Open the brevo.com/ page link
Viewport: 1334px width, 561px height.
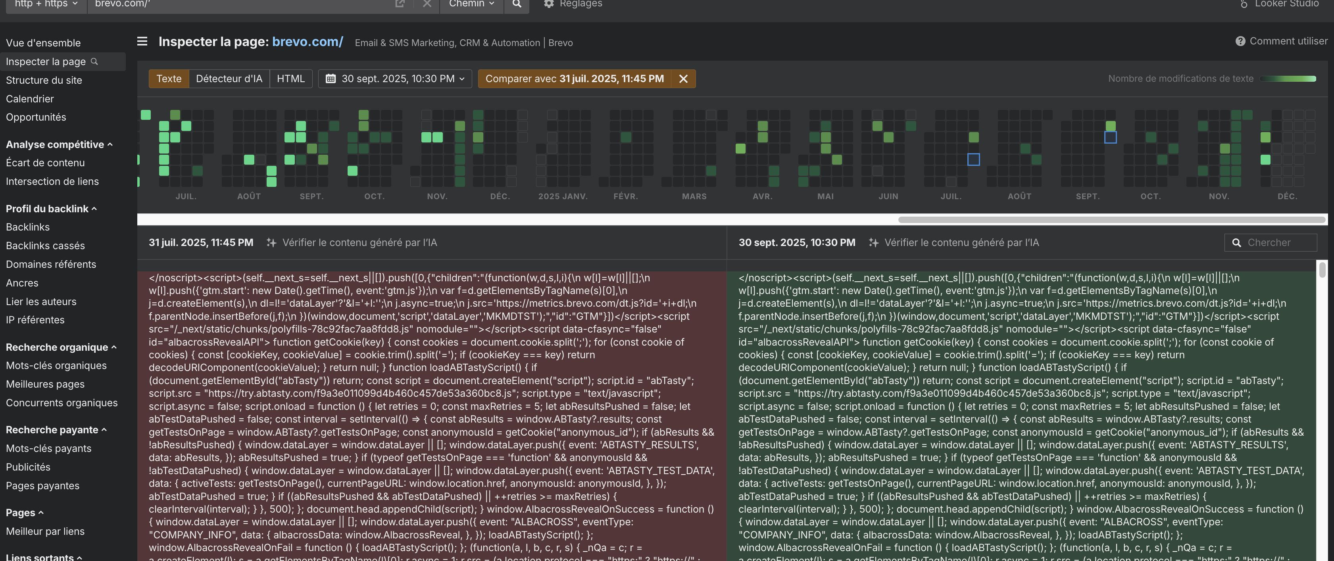tap(307, 42)
